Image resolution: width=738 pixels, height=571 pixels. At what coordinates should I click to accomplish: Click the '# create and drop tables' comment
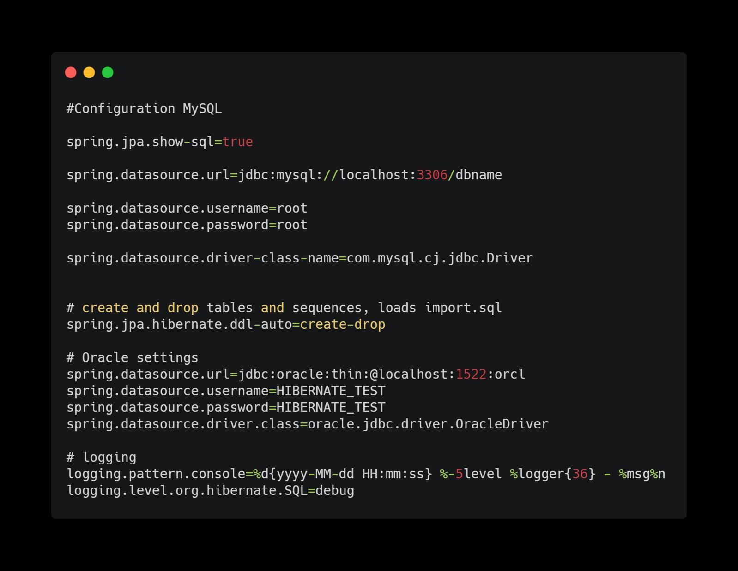284,308
